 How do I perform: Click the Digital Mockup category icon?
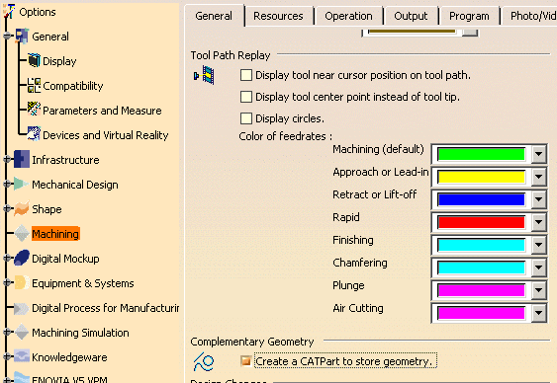click(22, 258)
